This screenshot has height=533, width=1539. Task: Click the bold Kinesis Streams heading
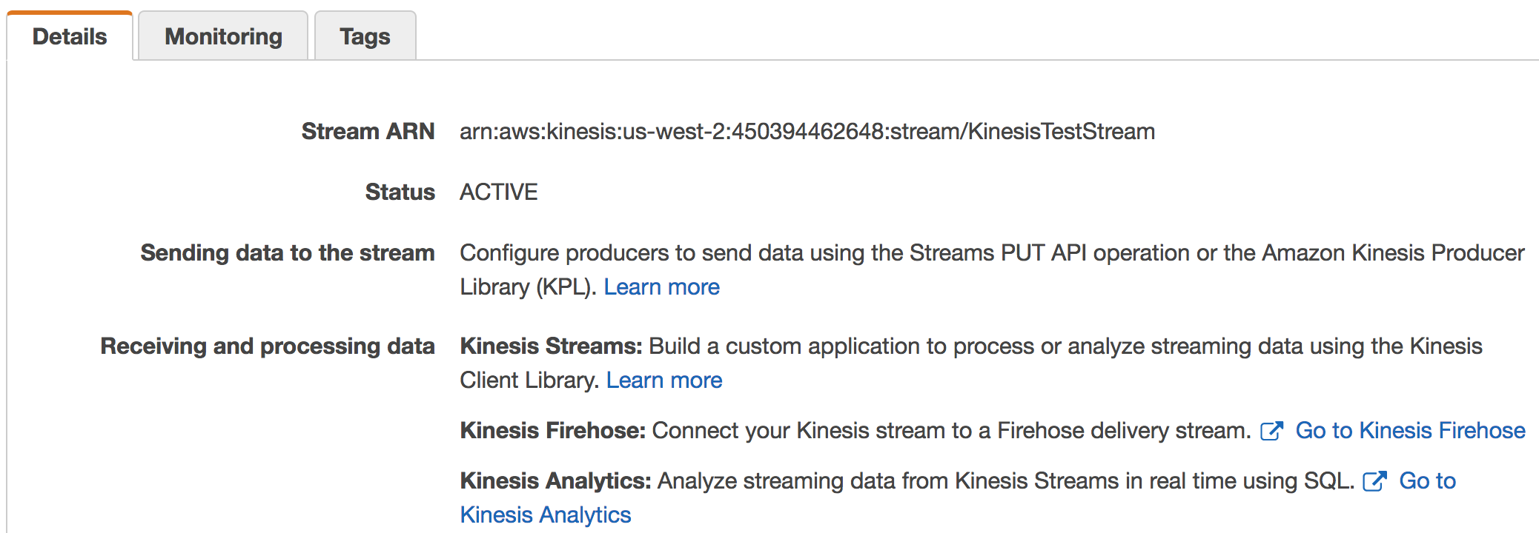pos(551,346)
